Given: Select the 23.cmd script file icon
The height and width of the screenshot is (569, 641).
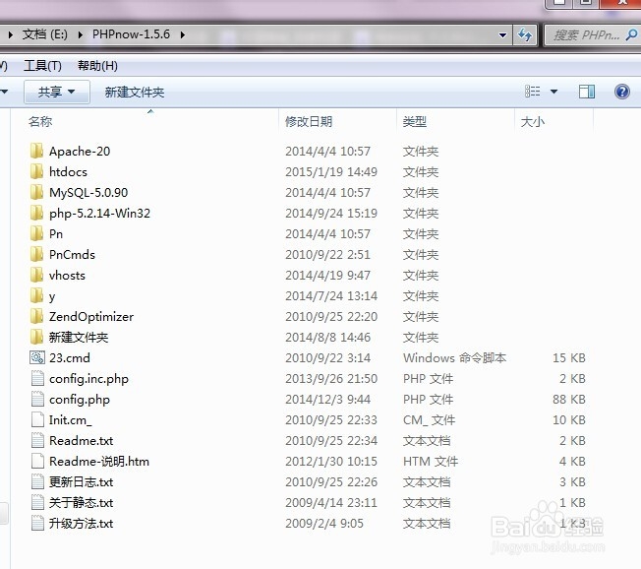Looking at the screenshot, I should (x=37, y=357).
